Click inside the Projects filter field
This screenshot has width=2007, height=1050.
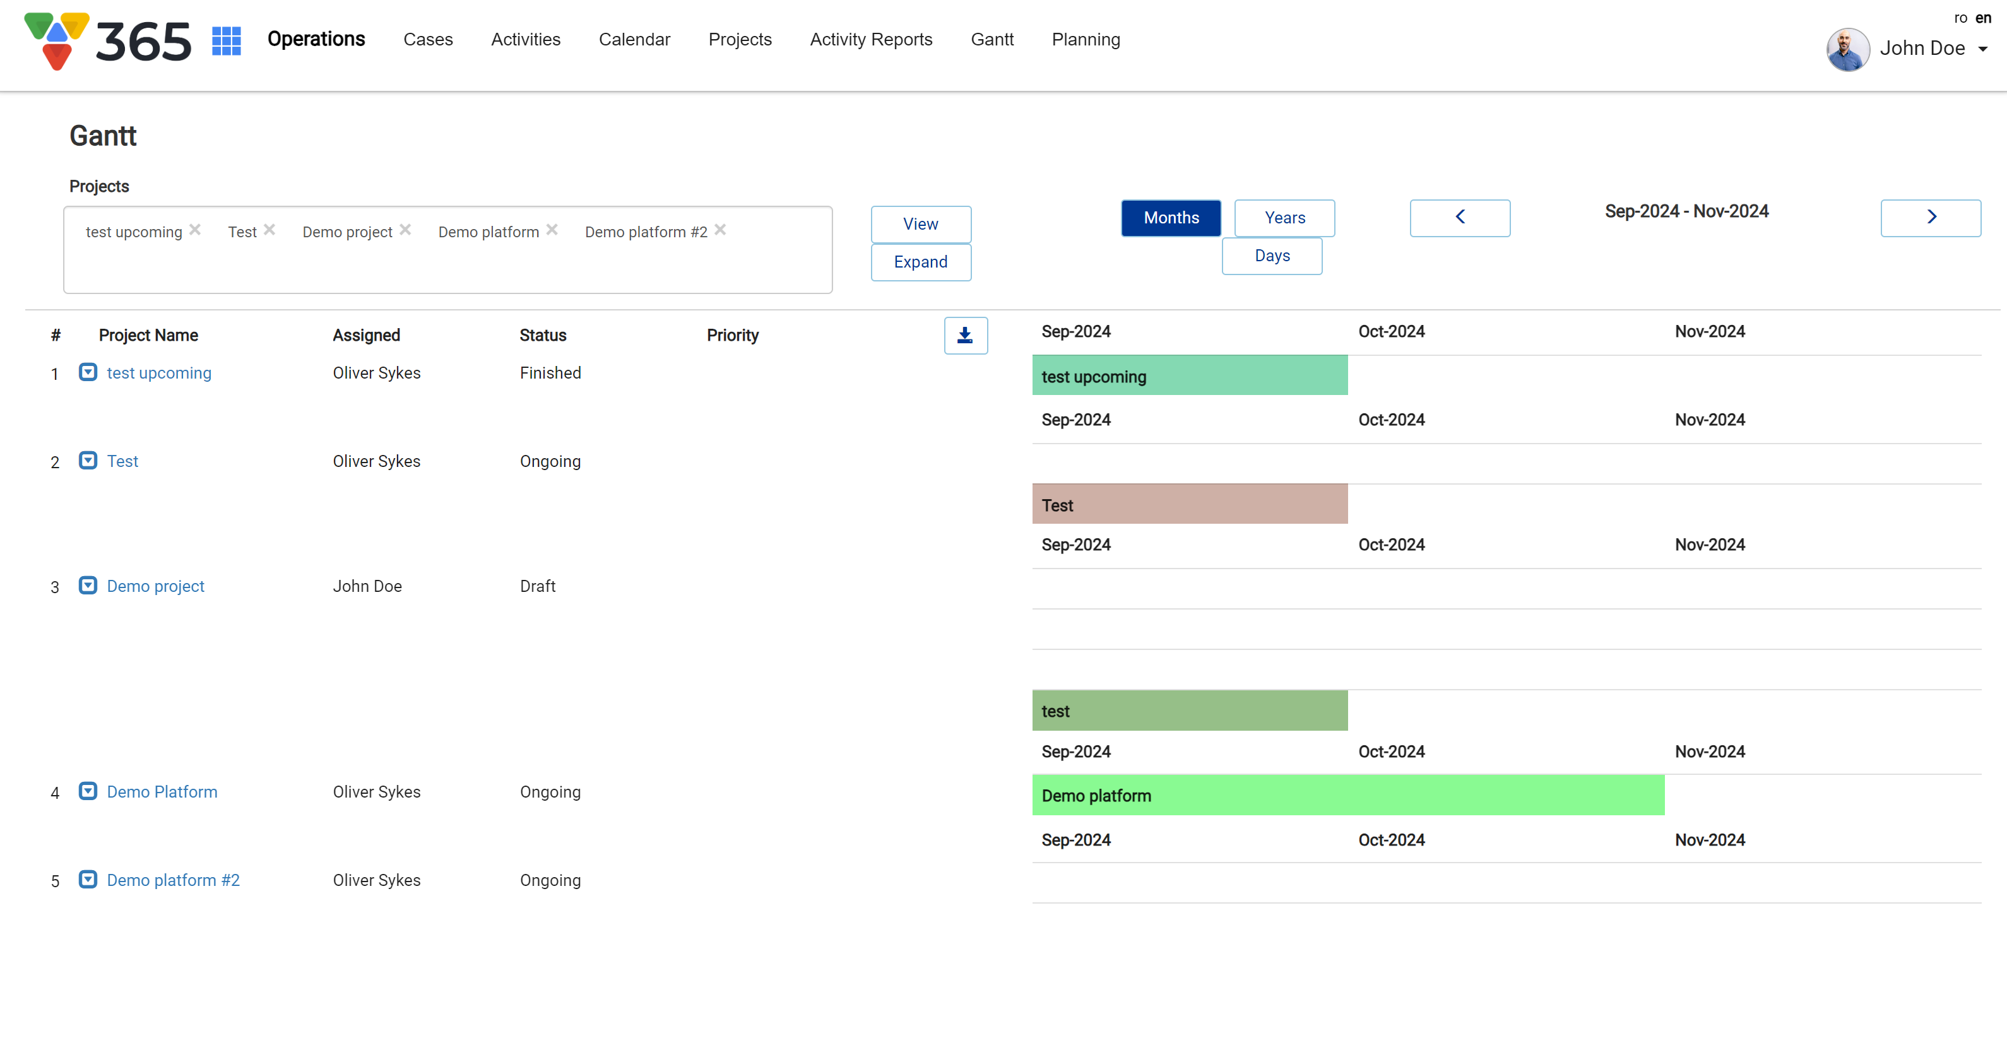[x=447, y=269]
